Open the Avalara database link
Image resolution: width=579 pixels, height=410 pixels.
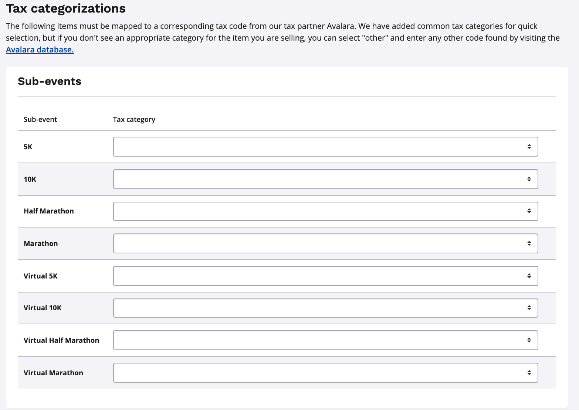[x=40, y=50]
